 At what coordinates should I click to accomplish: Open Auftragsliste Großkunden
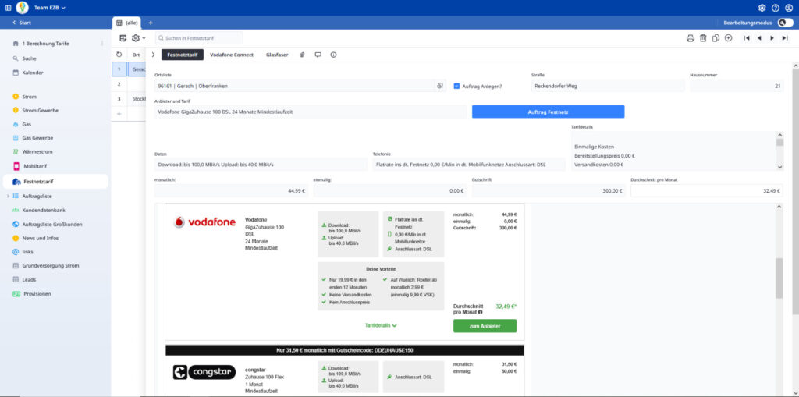[x=52, y=224]
